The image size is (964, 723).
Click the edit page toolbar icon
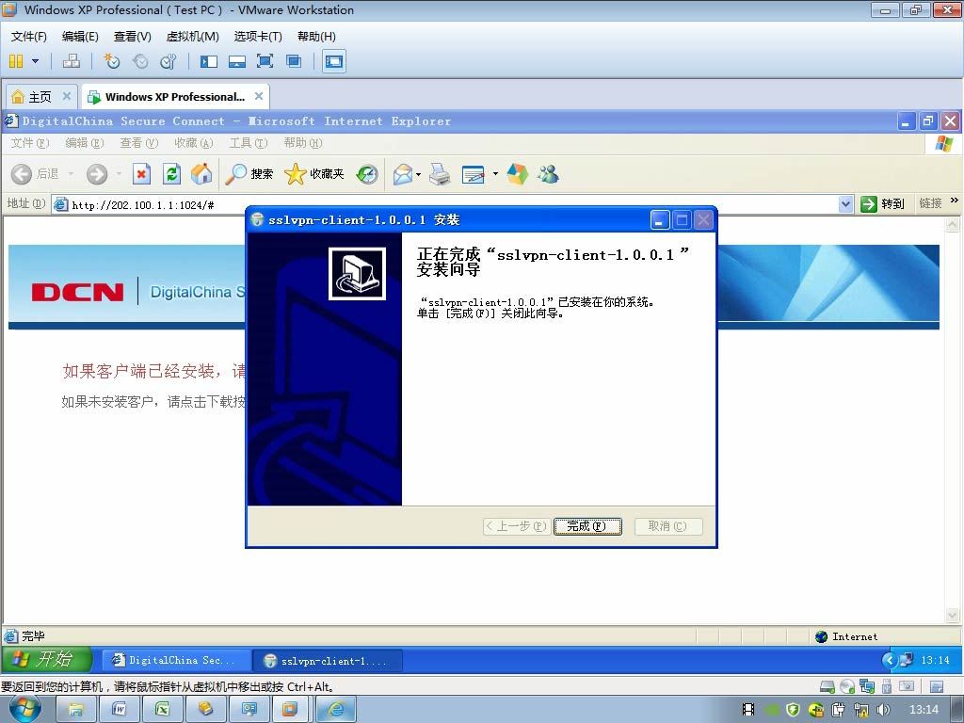[x=474, y=174]
